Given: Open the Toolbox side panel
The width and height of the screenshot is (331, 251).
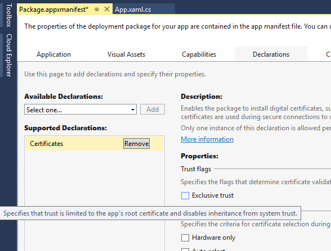Looking at the screenshot, I should point(8,15).
